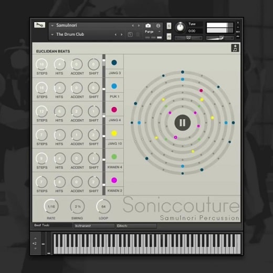Screen dimensions: 273x273
Task: Switch to the Effects tab
Action: 136,226
